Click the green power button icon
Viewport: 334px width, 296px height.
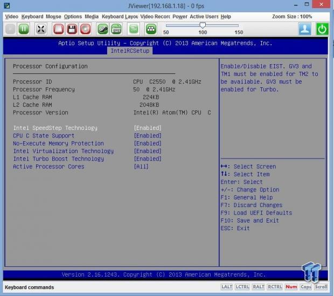(322, 29)
